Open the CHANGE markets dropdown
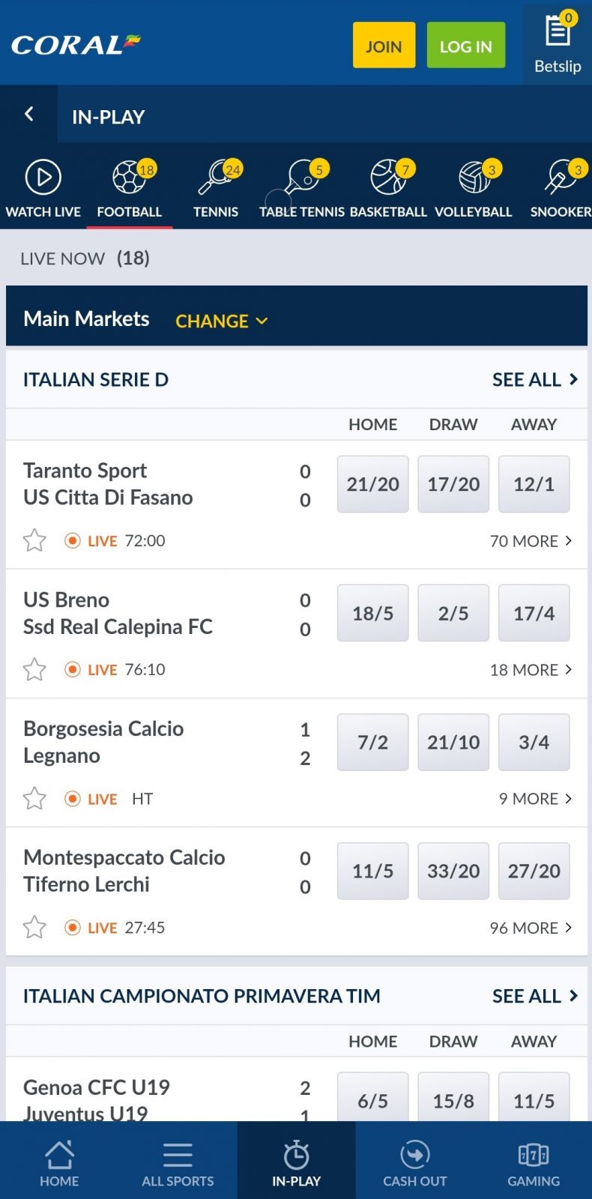Viewport: 592px width, 1199px height. click(221, 321)
